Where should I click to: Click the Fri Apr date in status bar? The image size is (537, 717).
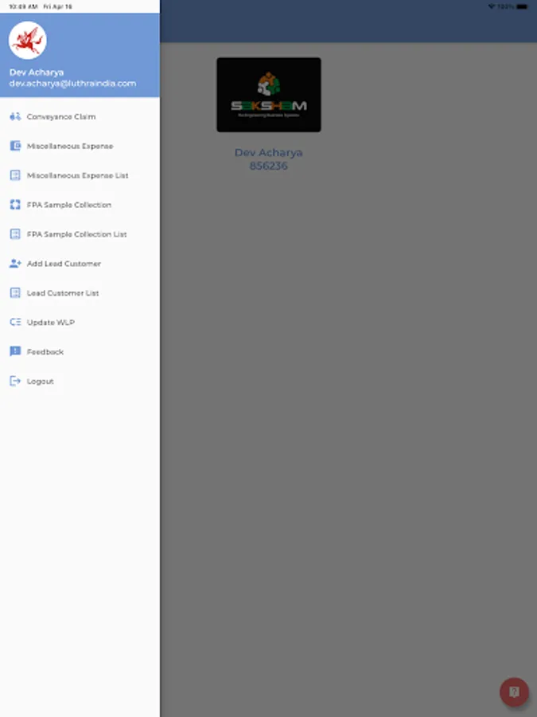57,6
